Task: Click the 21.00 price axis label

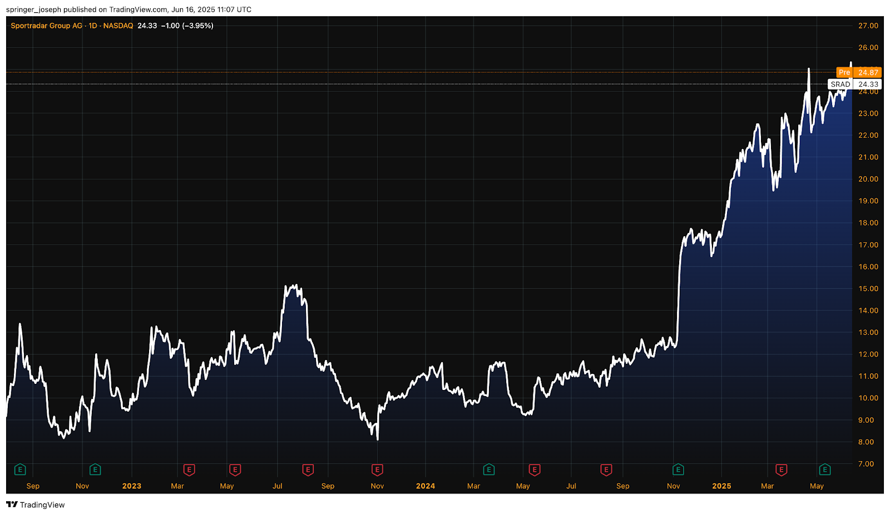Action: [x=868, y=157]
